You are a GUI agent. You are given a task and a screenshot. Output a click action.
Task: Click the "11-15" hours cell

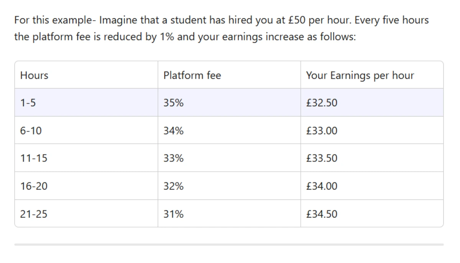coord(34,158)
